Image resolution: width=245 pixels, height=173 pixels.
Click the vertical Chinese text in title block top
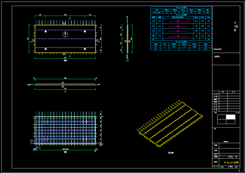[236, 26]
